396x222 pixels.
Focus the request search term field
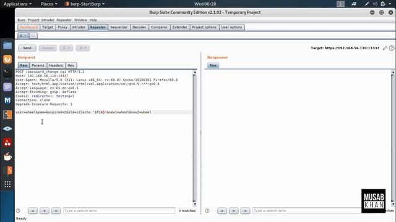(119, 211)
